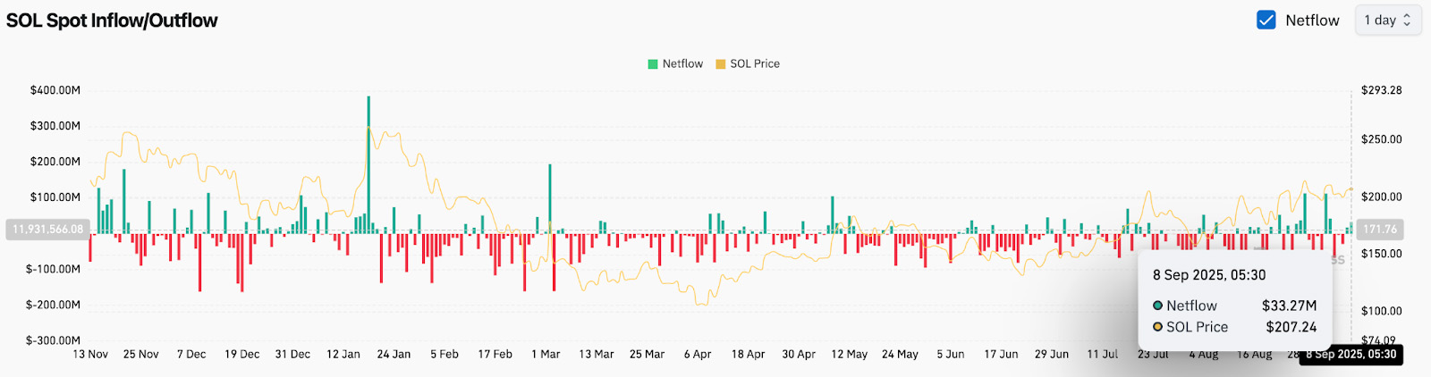Click the 8 Sep 2025, 05:30 axis marker

click(1351, 355)
